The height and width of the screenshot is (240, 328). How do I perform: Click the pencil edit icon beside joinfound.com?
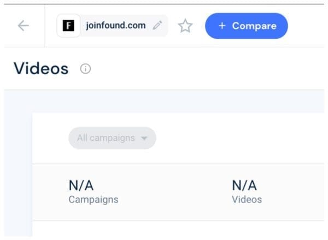point(157,26)
